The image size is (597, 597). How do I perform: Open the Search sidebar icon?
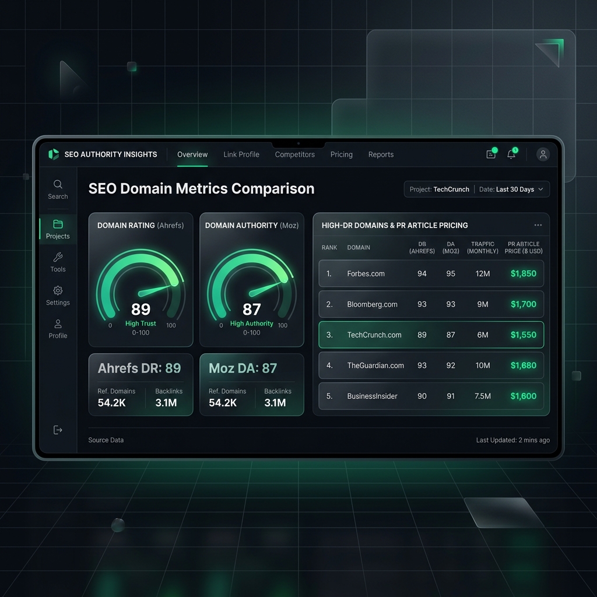click(x=58, y=184)
